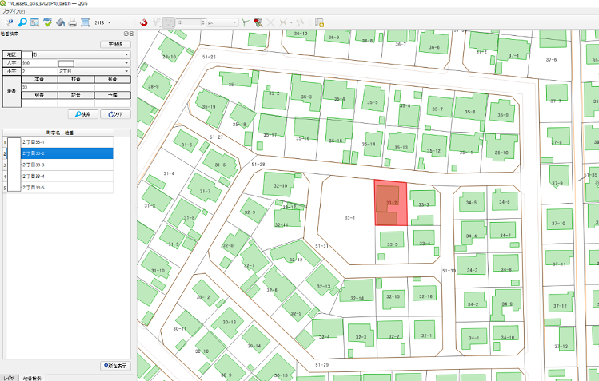Click the 所在表示 location button

pyautogui.click(x=116, y=366)
